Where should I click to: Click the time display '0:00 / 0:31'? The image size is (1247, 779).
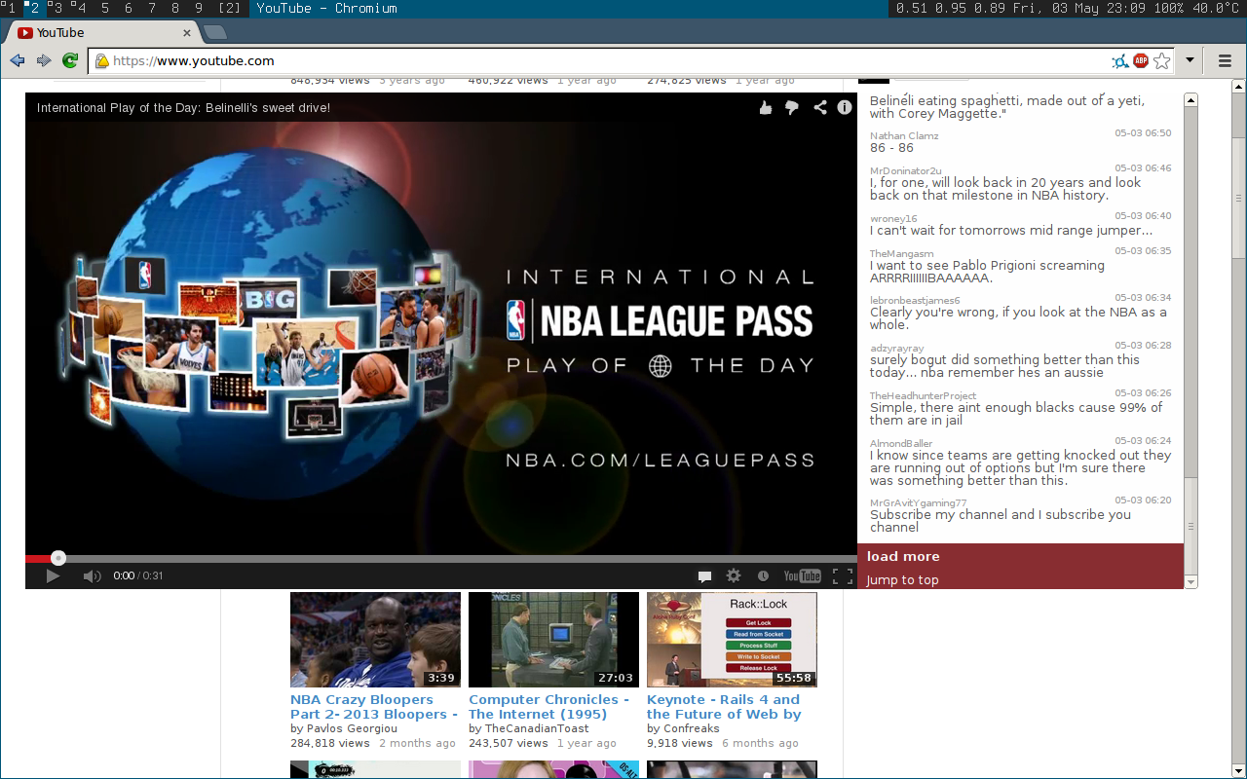coord(138,576)
